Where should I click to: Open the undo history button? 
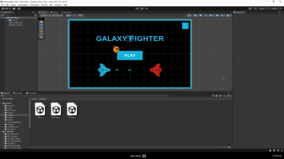pyautogui.click(x=250, y=8)
